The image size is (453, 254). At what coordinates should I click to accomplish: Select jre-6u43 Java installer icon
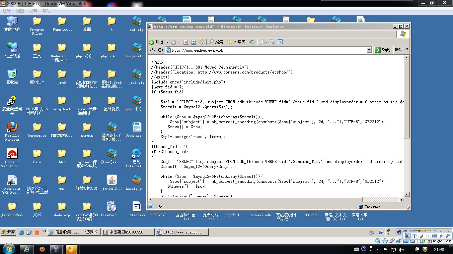point(112,183)
